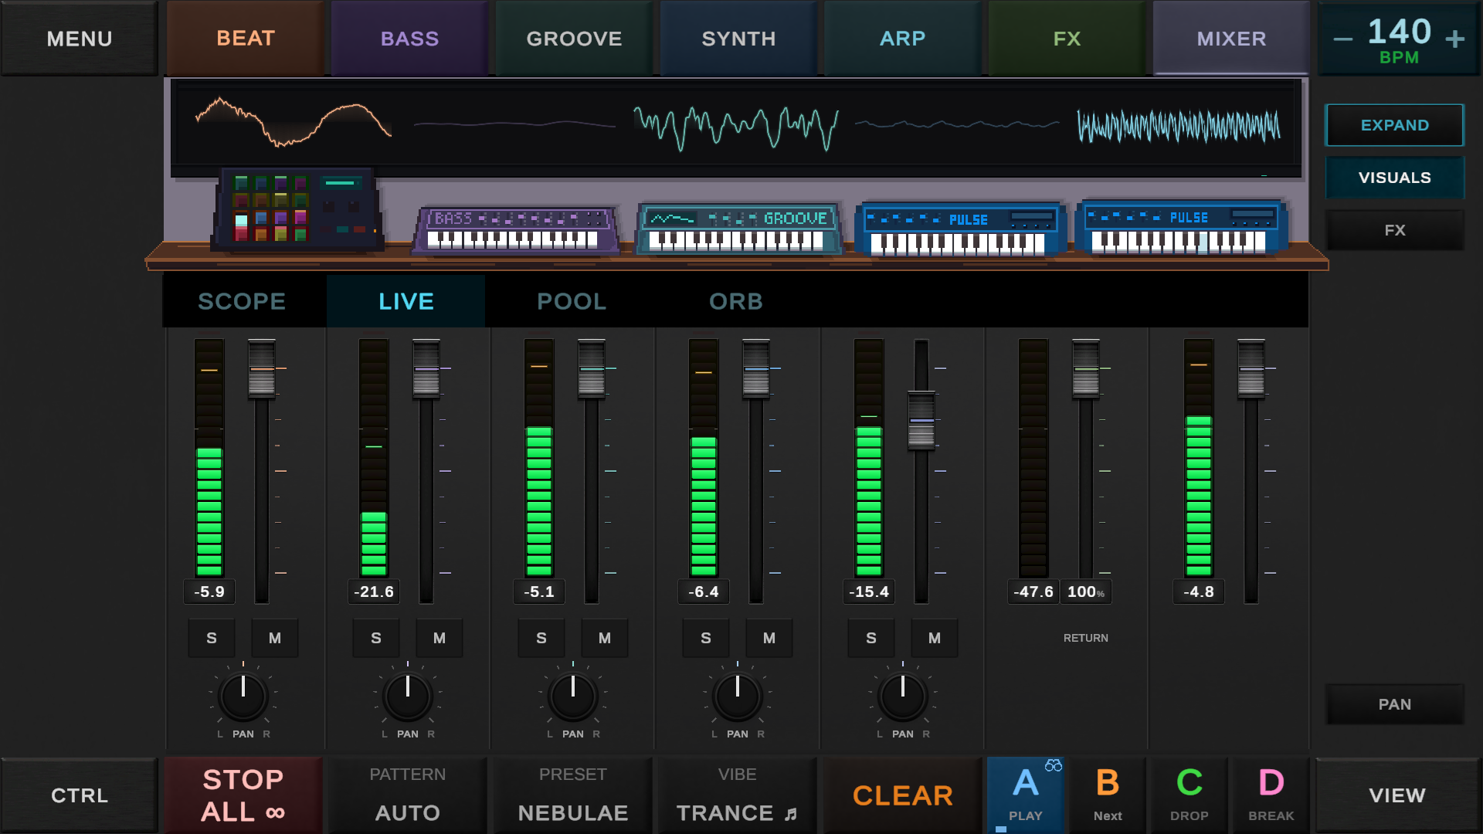Open the MENU button

point(80,39)
